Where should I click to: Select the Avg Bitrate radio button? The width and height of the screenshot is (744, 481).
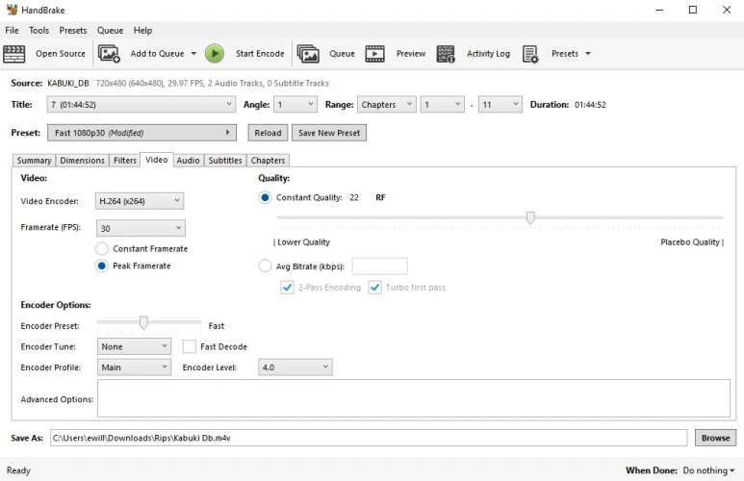click(265, 266)
